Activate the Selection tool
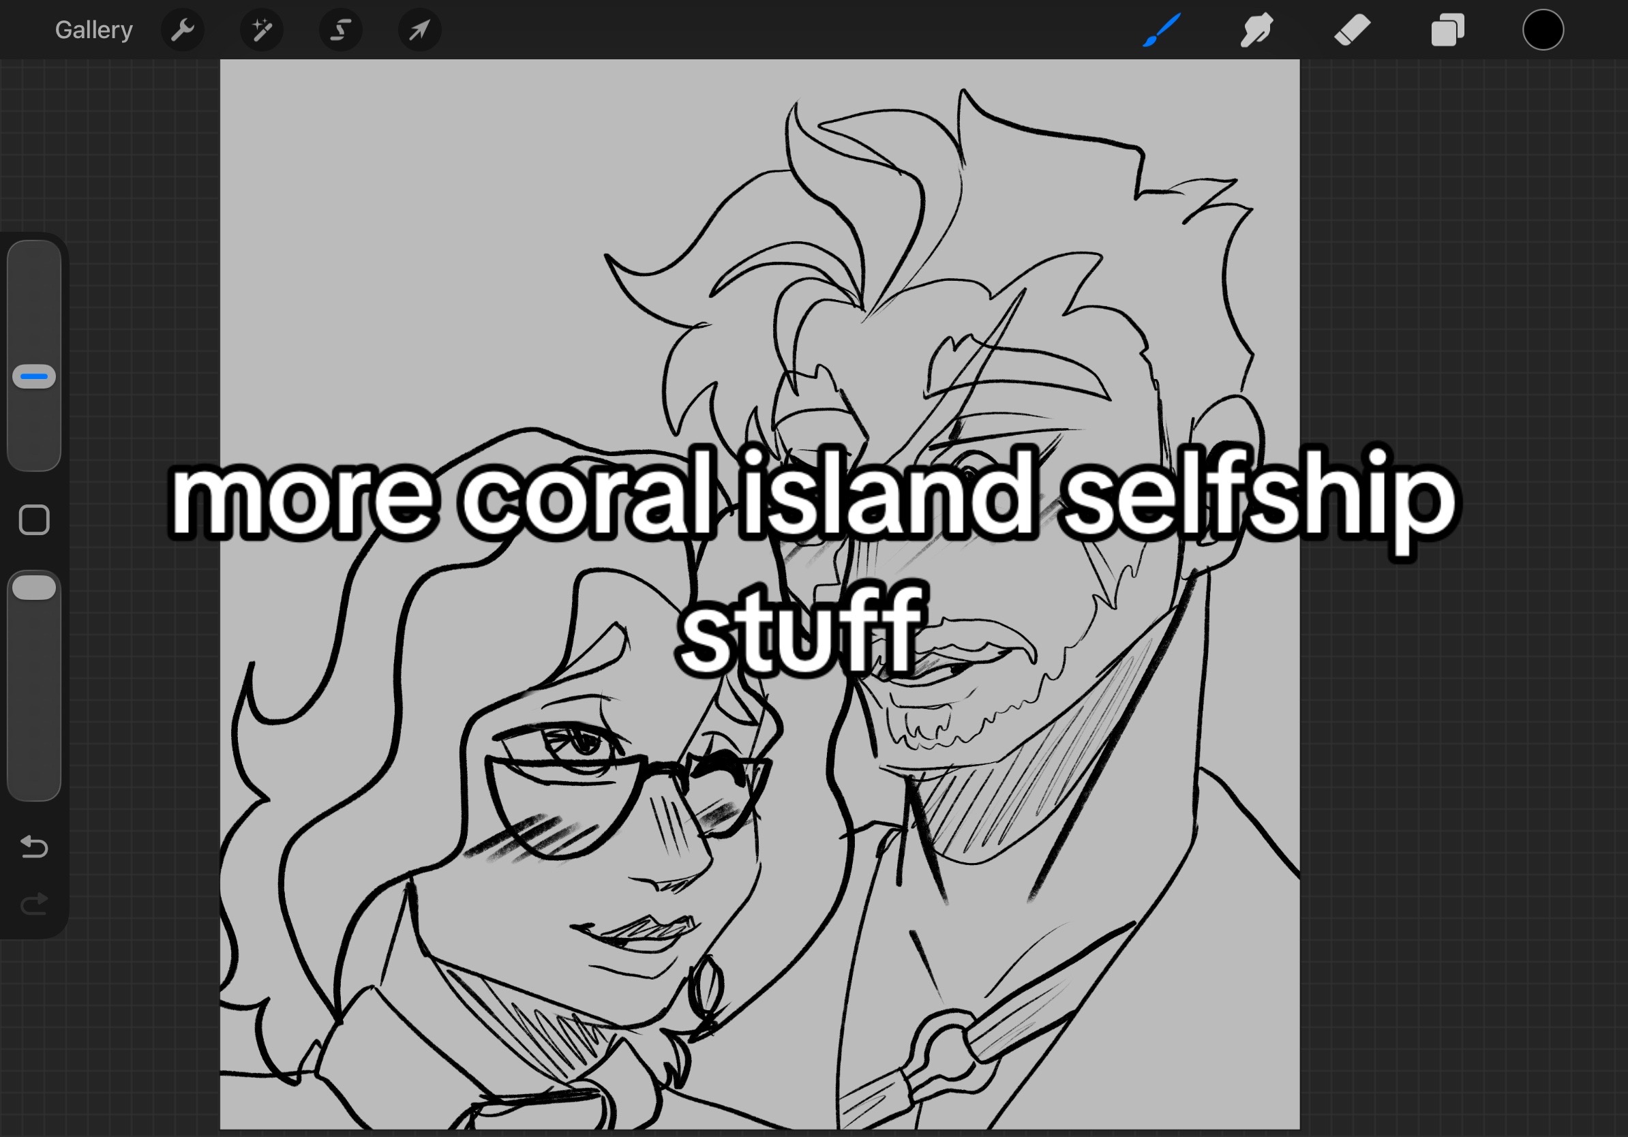The image size is (1628, 1137). coord(341,30)
